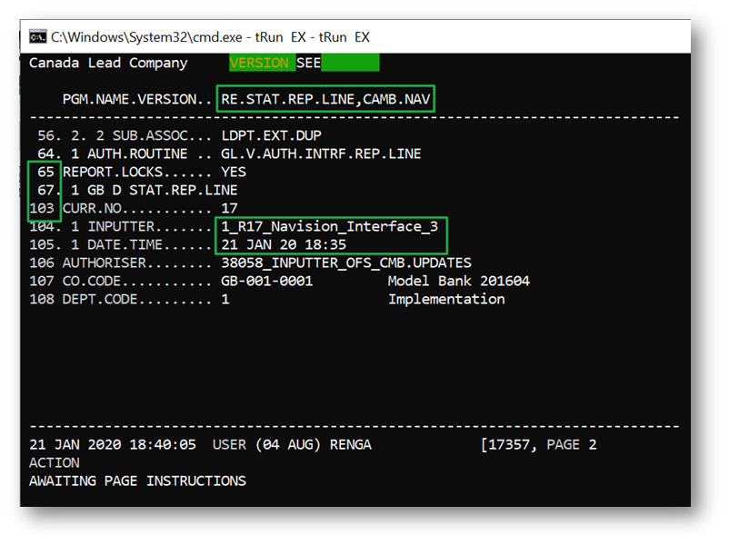The image size is (729, 545).
Task: Click the CURR.NO value 17
Action: pos(229,208)
